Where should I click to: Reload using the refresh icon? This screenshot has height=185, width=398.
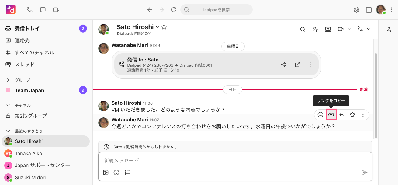coord(174,10)
